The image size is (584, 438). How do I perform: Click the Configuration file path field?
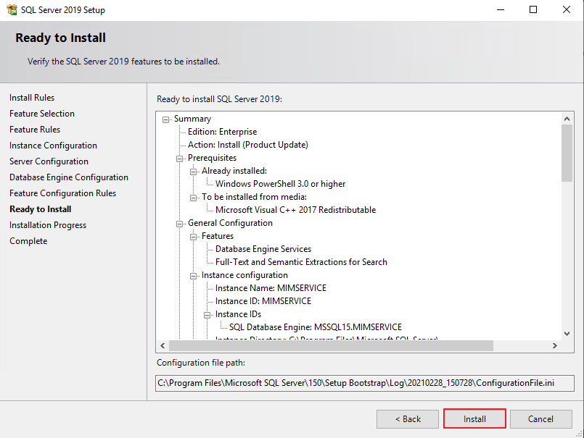(x=365, y=383)
